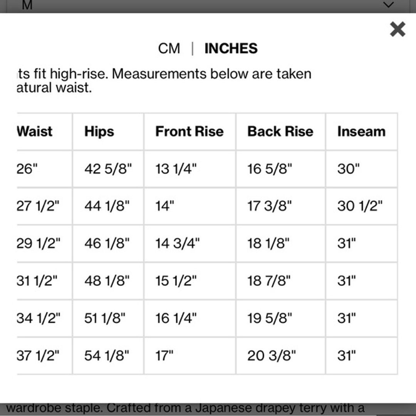This screenshot has height=416, width=416.
Task: Select the INCHES unit option
Action: click(x=231, y=49)
